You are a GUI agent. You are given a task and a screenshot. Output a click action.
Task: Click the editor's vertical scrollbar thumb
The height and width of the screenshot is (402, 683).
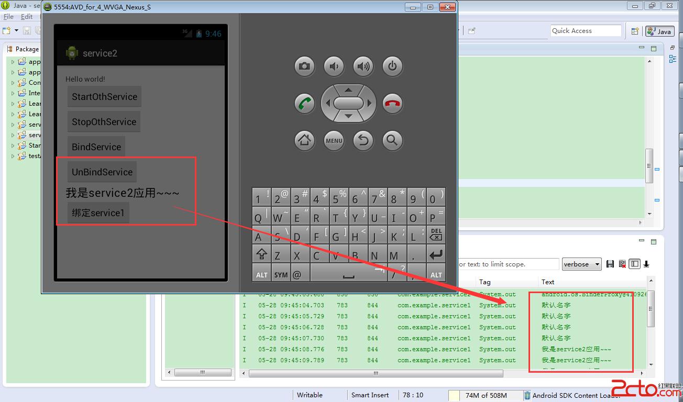click(x=649, y=166)
